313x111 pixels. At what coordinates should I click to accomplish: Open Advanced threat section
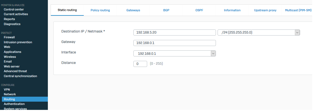(x=15, y=71)
